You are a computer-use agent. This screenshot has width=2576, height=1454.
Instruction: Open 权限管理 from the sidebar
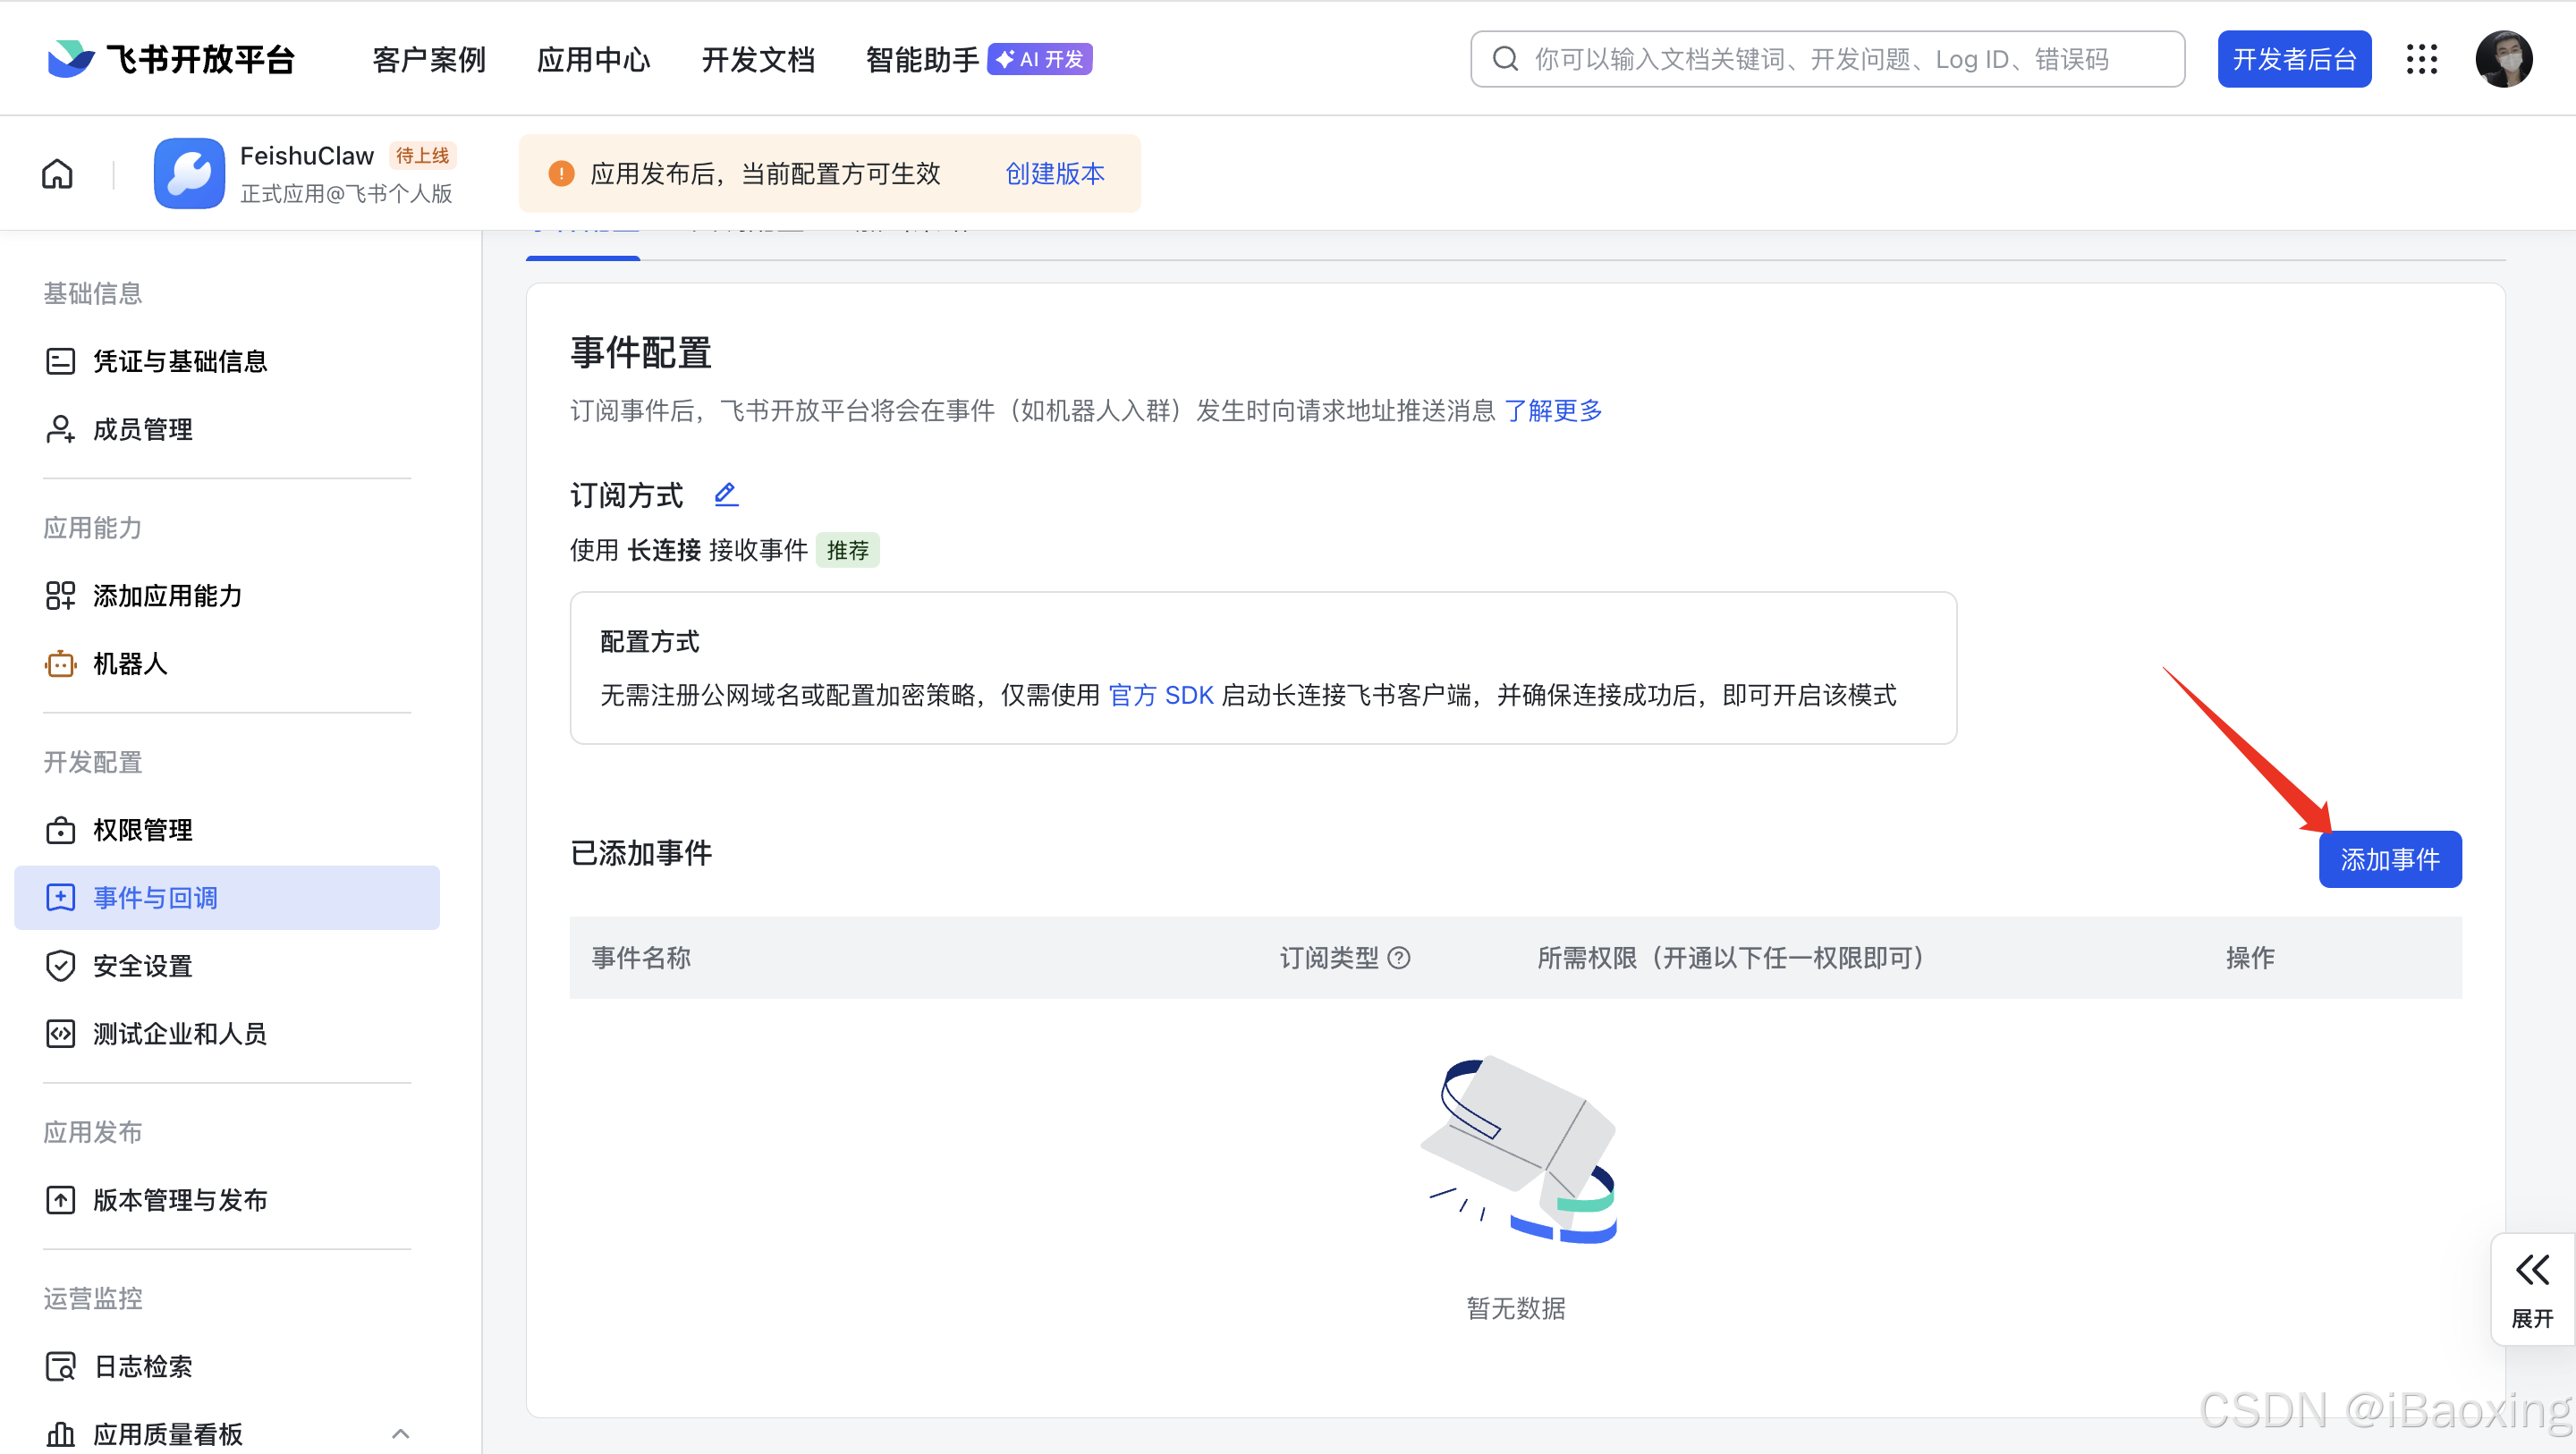(x=142, y=829)
